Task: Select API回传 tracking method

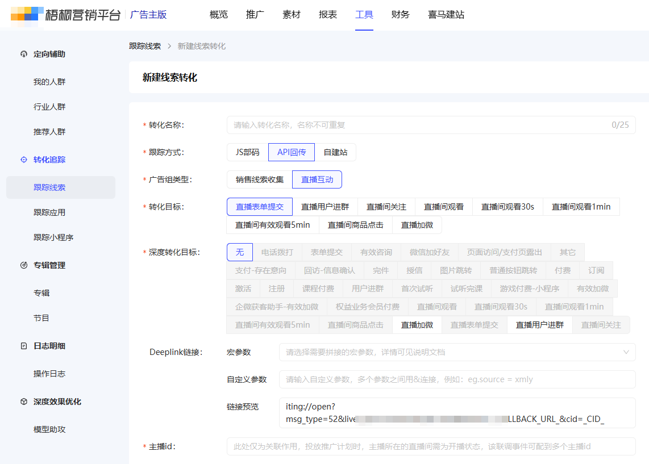Action: point(292,152)
